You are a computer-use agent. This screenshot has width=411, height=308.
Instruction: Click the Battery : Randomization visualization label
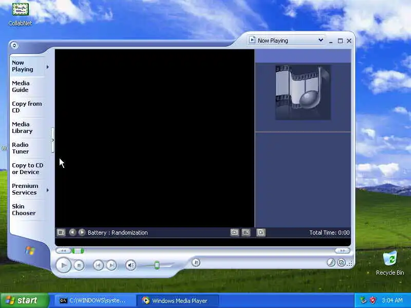point(118,233)
